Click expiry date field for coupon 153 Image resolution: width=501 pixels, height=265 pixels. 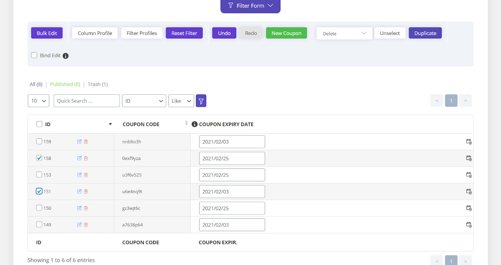[232, 175]
